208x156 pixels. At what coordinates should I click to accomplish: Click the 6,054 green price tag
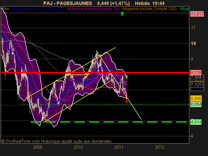(196, 105)
